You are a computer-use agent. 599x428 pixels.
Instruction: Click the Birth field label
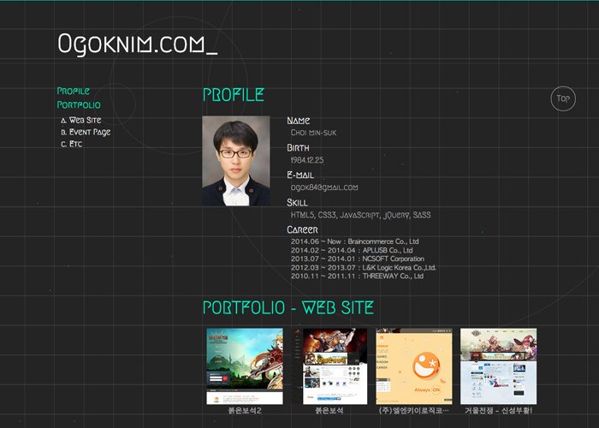pyautogui.click(x=298, y=148)
